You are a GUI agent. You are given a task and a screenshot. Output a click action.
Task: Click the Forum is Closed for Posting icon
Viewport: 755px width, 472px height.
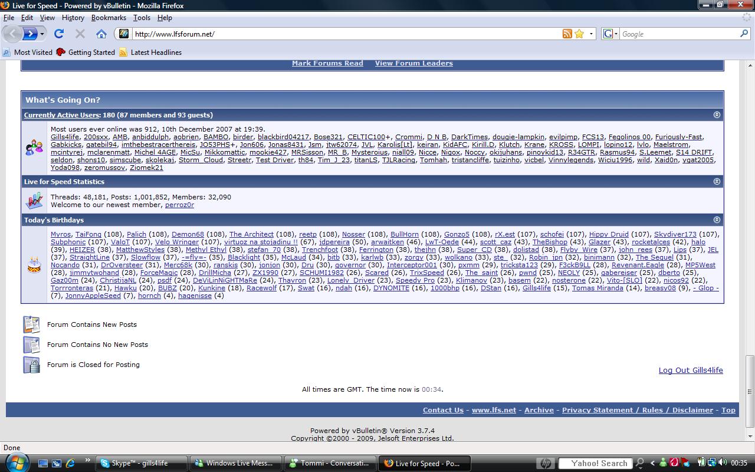click(31, 365)
